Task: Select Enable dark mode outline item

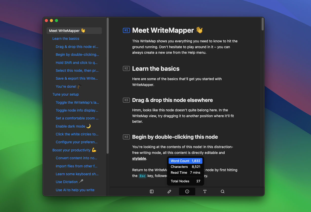Action: [73, 126]
